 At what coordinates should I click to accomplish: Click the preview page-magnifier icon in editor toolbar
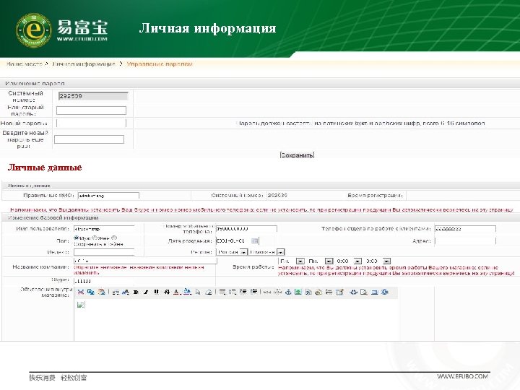pos(364,292)
